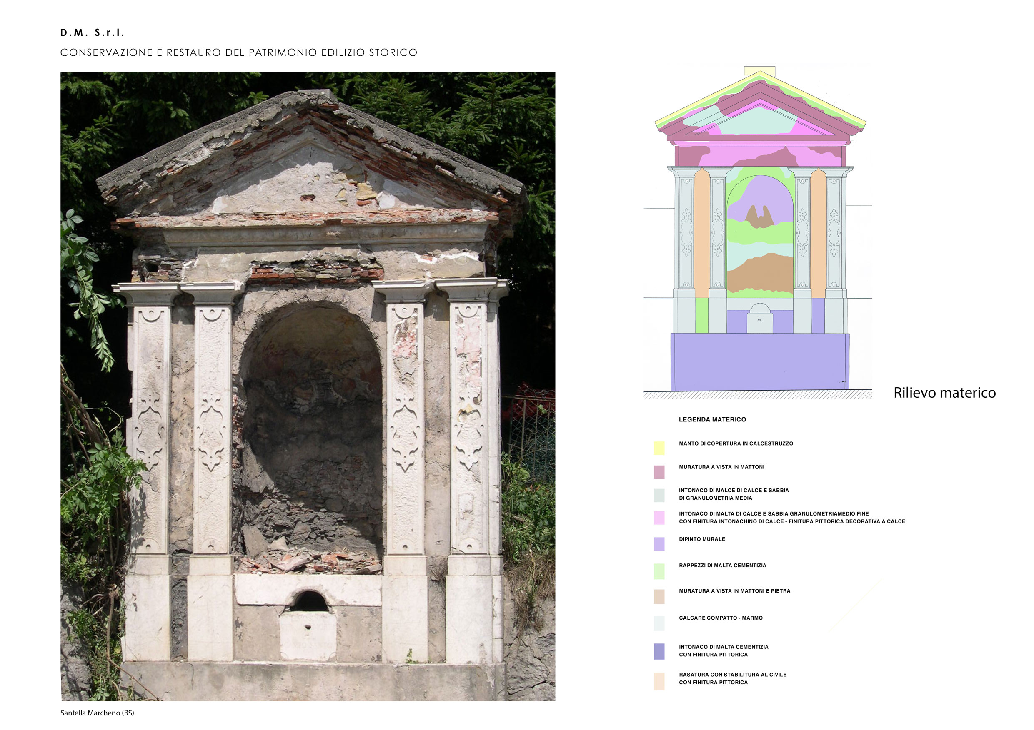The width and height of the screenshot is (1034, 730).
Task: Click the Santella Marcheno (BS) photo caption
Action: click(x=97, y=713)
